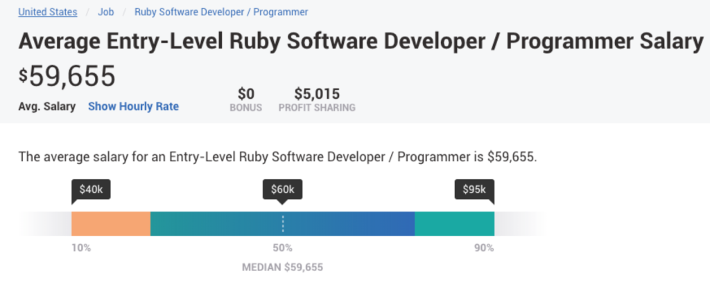Click Show Hourly Rate link

point(133,107)
